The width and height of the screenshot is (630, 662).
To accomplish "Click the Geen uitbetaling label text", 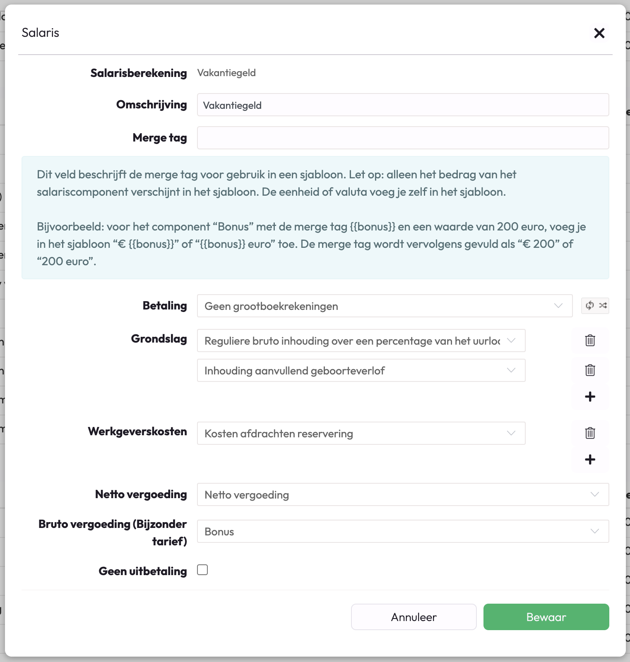I will 142,571.
